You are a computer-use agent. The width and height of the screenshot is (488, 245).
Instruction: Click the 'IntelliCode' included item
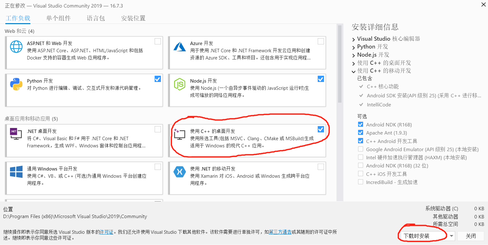pyautogui.click(x=378, y=105)
